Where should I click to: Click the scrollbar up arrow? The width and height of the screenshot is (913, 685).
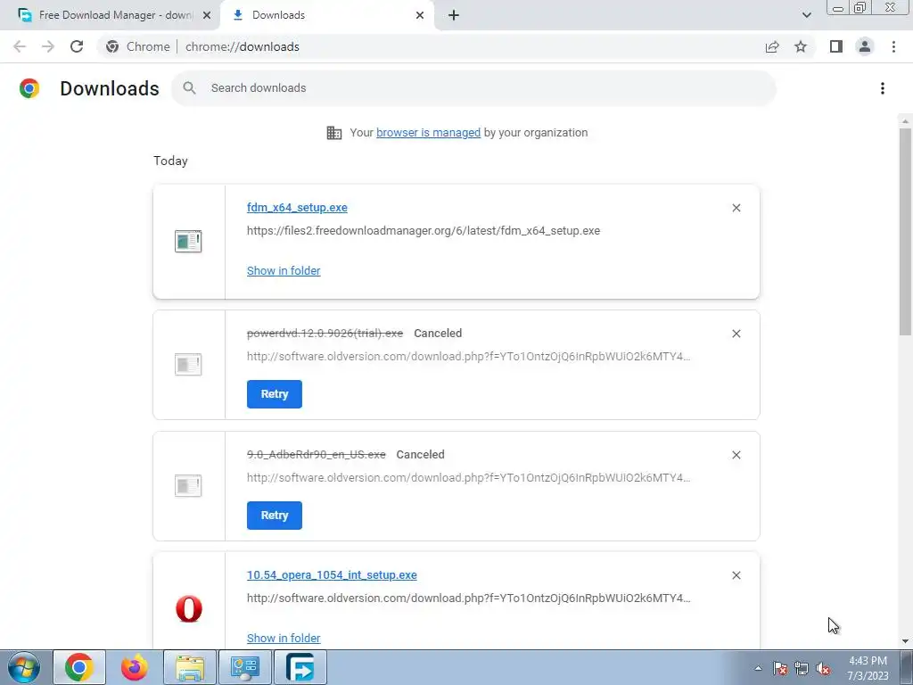coord(905,121)
